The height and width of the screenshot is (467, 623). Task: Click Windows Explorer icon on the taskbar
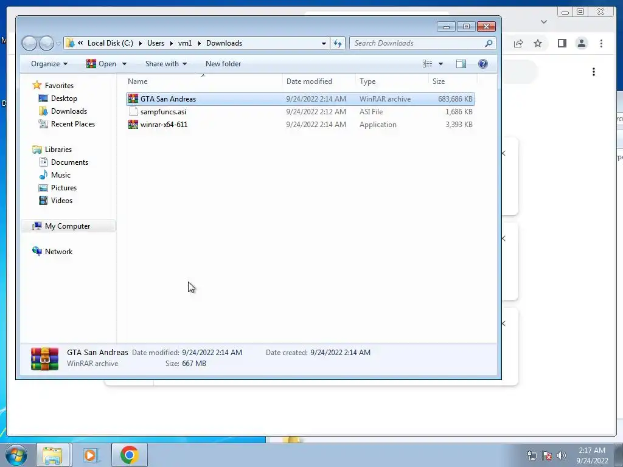tap(52, 455)
